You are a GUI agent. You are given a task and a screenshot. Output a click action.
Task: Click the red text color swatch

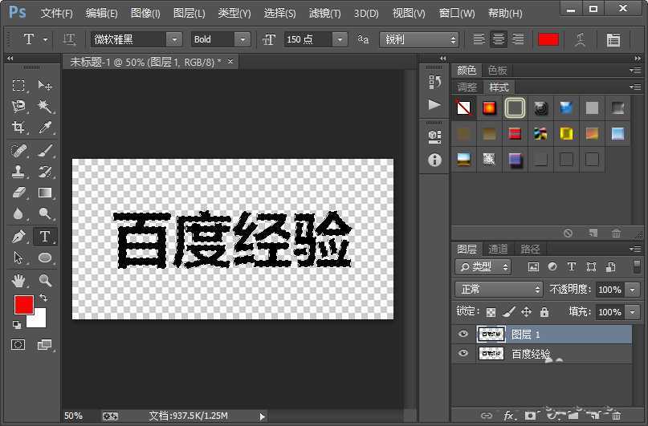pyautogui.click(x=548, y=39)
